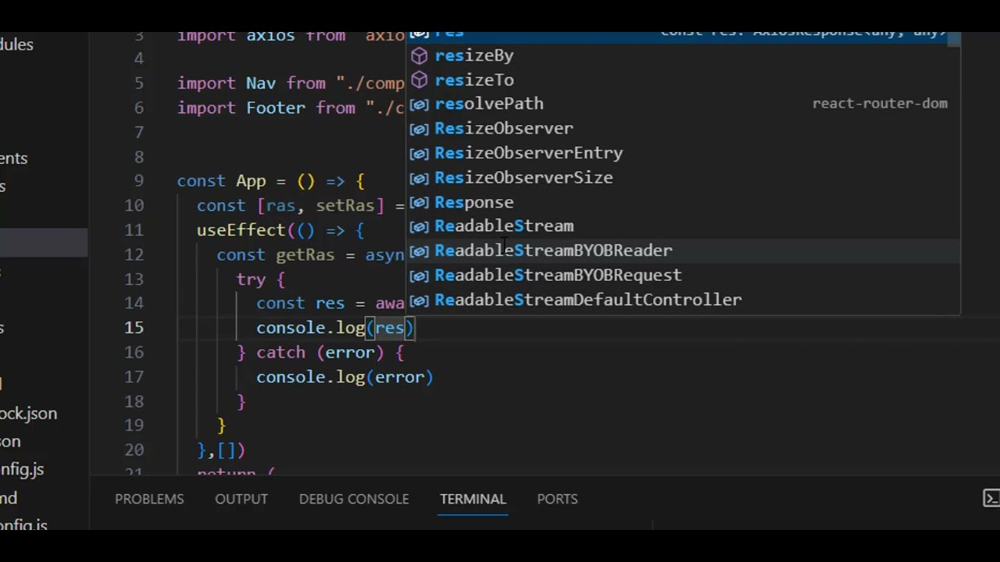Click the 'try' keyword on line 13

click(x=251, y=279)
